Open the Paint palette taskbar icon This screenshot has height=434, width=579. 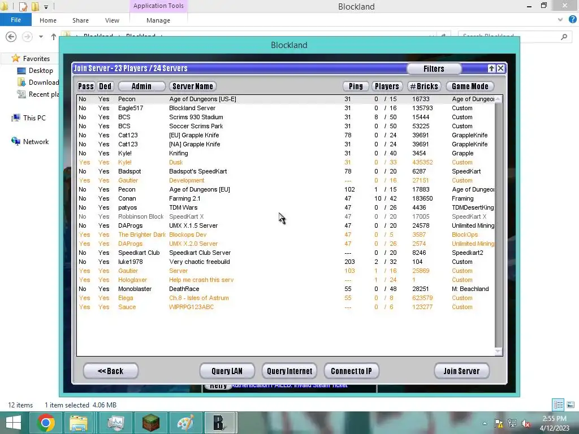click(185, 423)
